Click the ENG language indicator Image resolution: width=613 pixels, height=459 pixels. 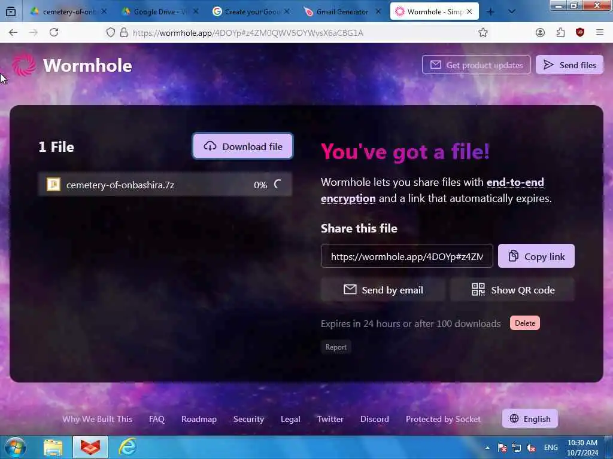(551, 448)
